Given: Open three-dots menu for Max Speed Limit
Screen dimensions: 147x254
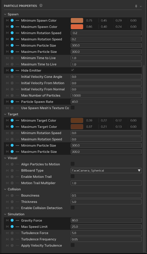Looking at the screenshot, I should pos(17,227).
